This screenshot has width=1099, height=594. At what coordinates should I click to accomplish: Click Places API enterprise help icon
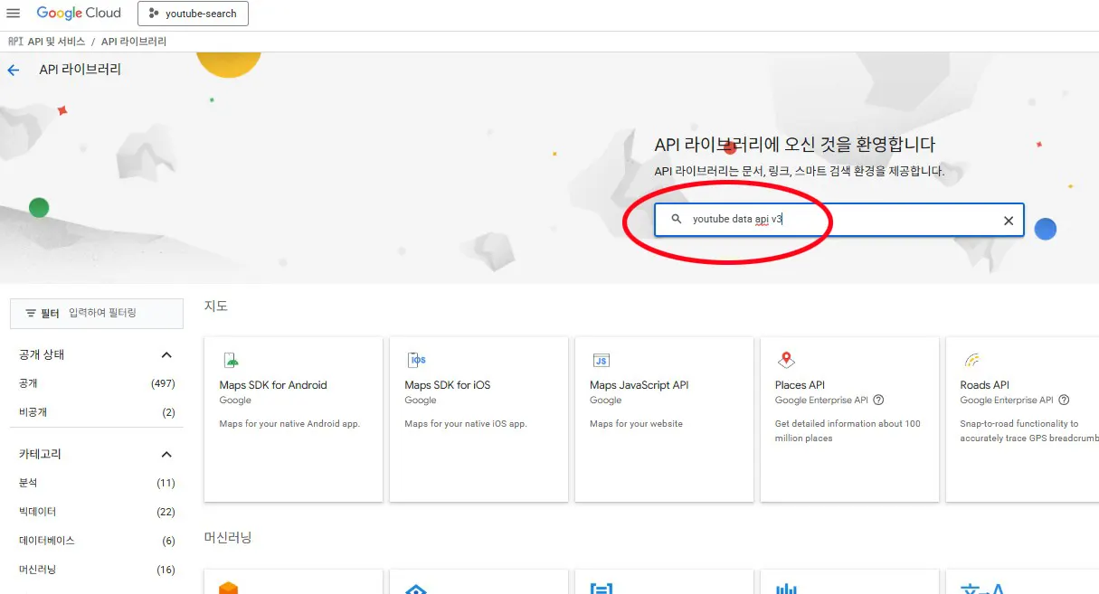[878, 401]
